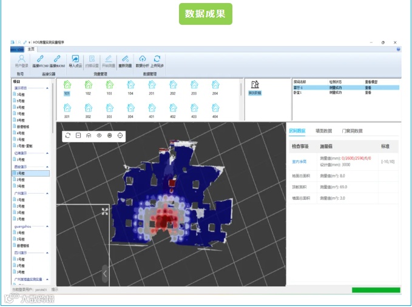
Task: Select room 104 house icon
Action: [130, 85]
